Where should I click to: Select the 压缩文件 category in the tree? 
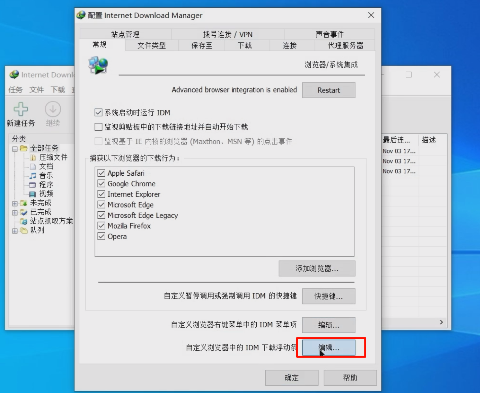coord(53,157)
